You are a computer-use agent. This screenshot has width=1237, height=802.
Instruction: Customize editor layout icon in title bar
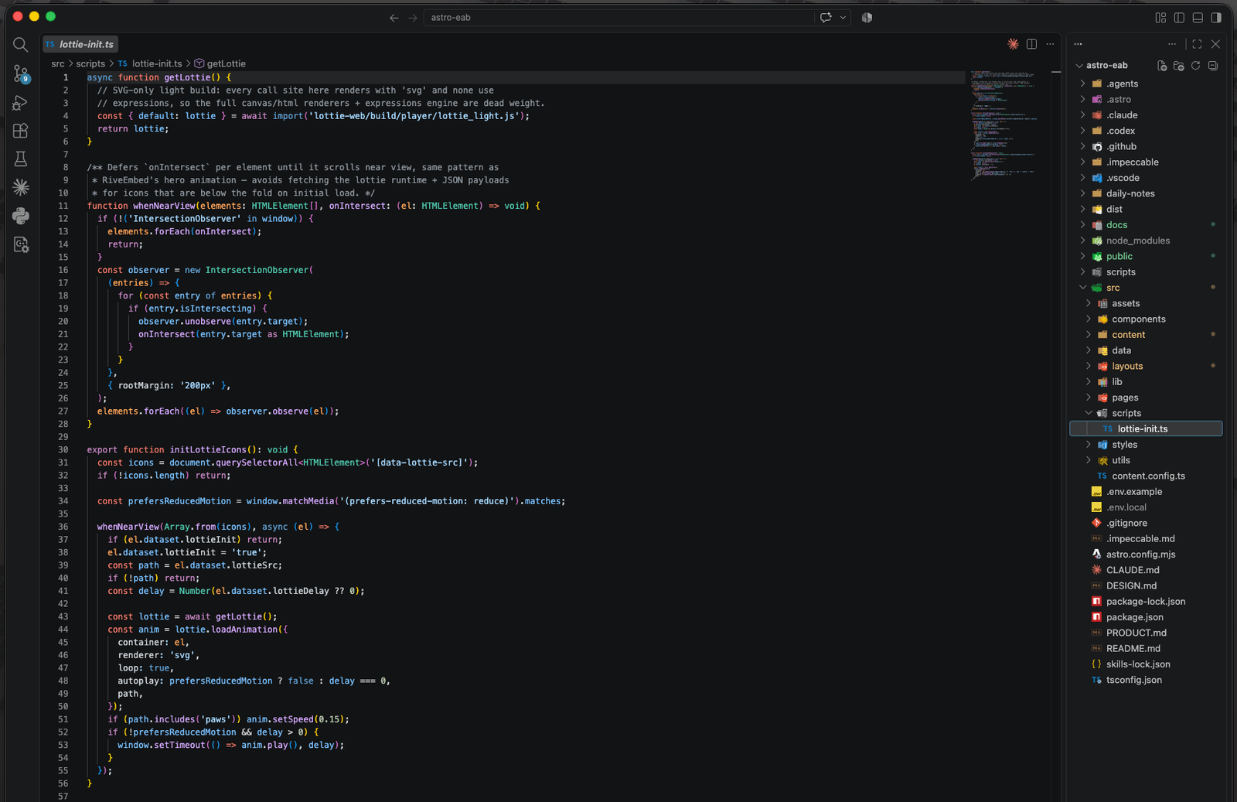[x=1160, y=17]
